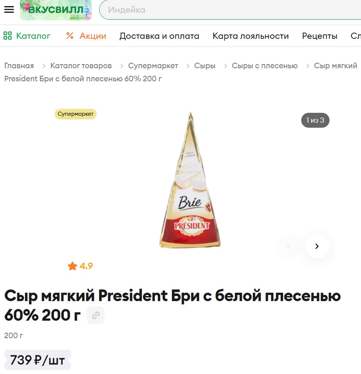Viewport: 361px width, 374px height.
Task: Open the Доставка и оплата page
Action: click(159, 36)
